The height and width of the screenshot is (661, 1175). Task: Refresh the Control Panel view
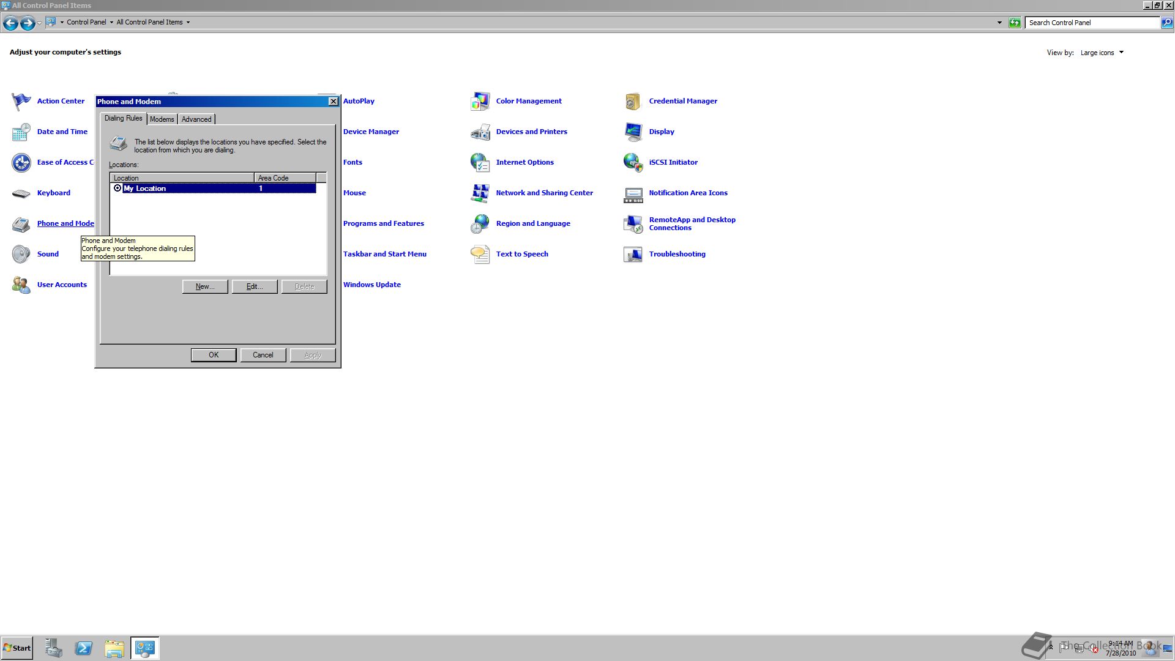click(x=1015, y=23)
